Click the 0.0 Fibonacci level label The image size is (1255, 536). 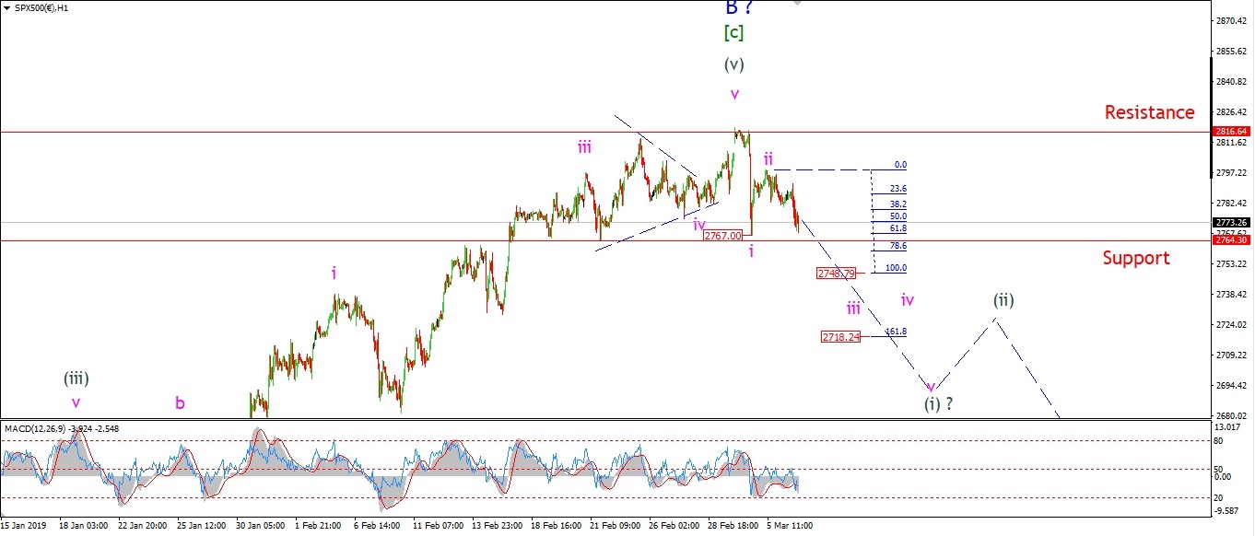[x=900, y=165]
